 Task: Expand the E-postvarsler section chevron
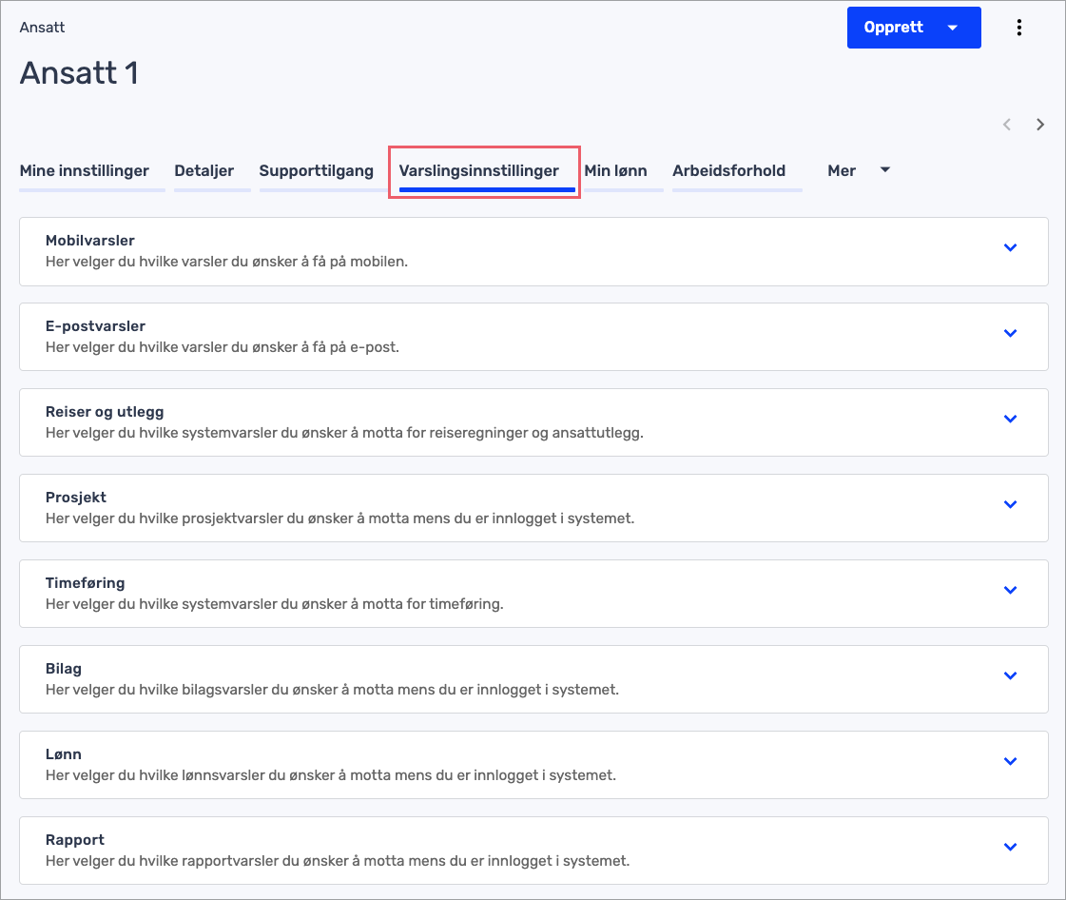[1010, 334]
